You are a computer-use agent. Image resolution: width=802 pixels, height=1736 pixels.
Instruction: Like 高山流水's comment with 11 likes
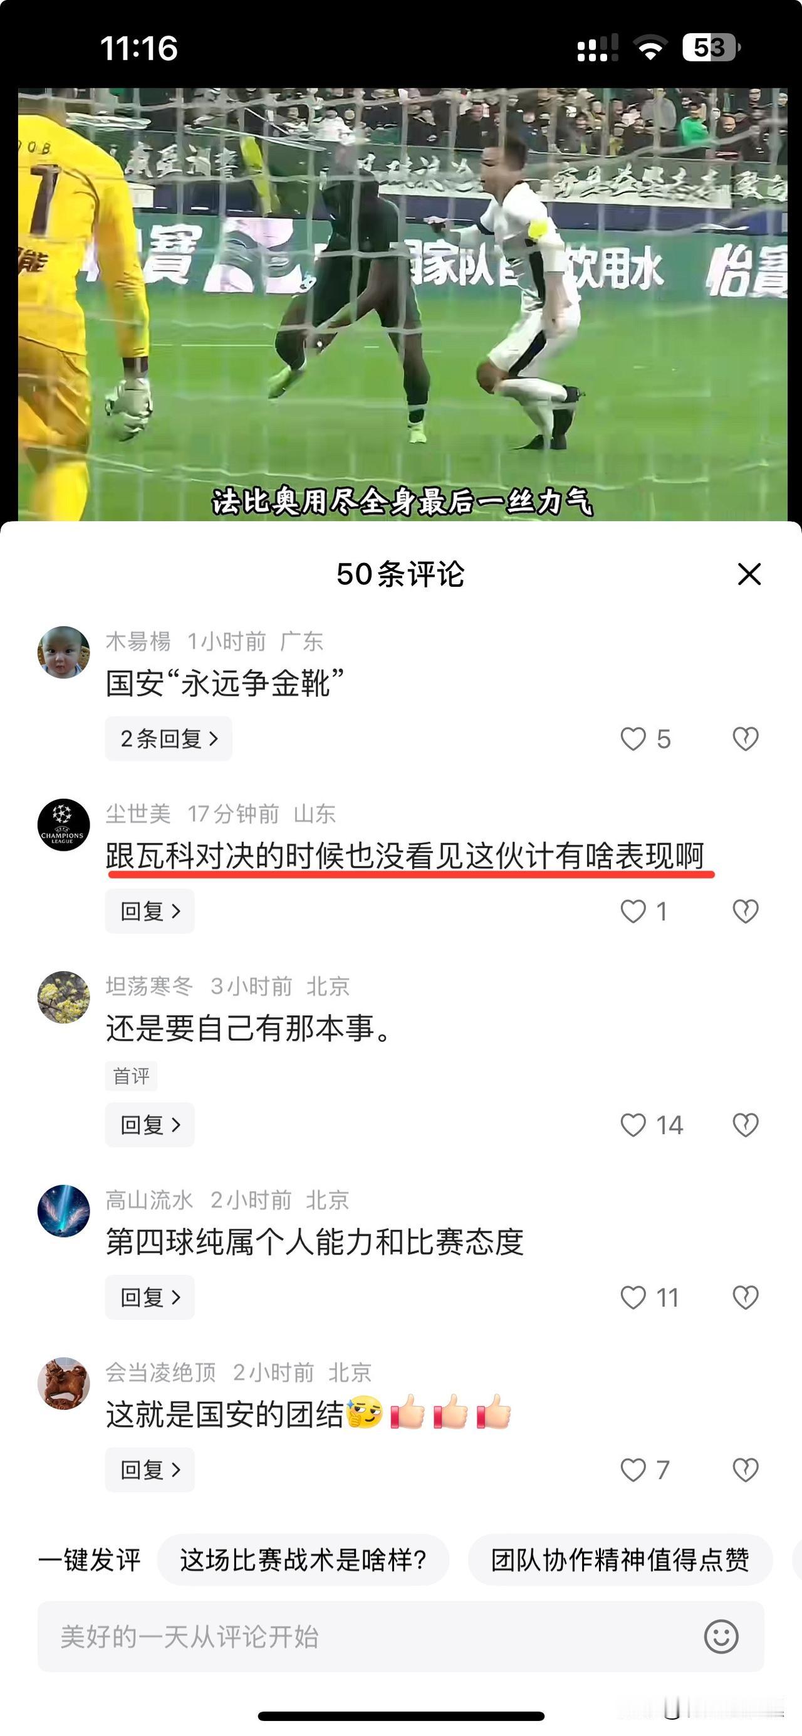[633, 1297]
